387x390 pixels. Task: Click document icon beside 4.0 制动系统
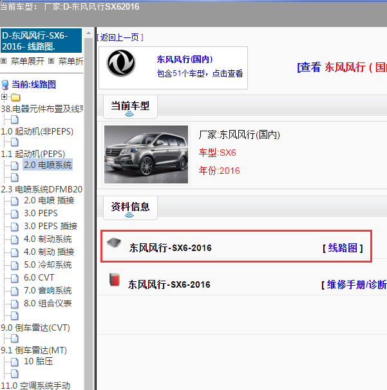[x=15, y=239]
